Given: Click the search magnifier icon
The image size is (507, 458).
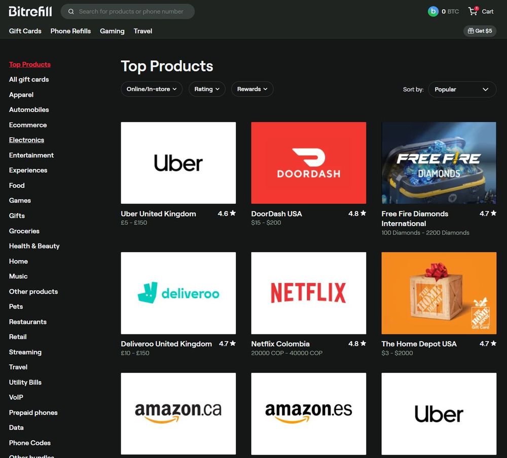Looking at the screenshot, I should click(71, 11).
